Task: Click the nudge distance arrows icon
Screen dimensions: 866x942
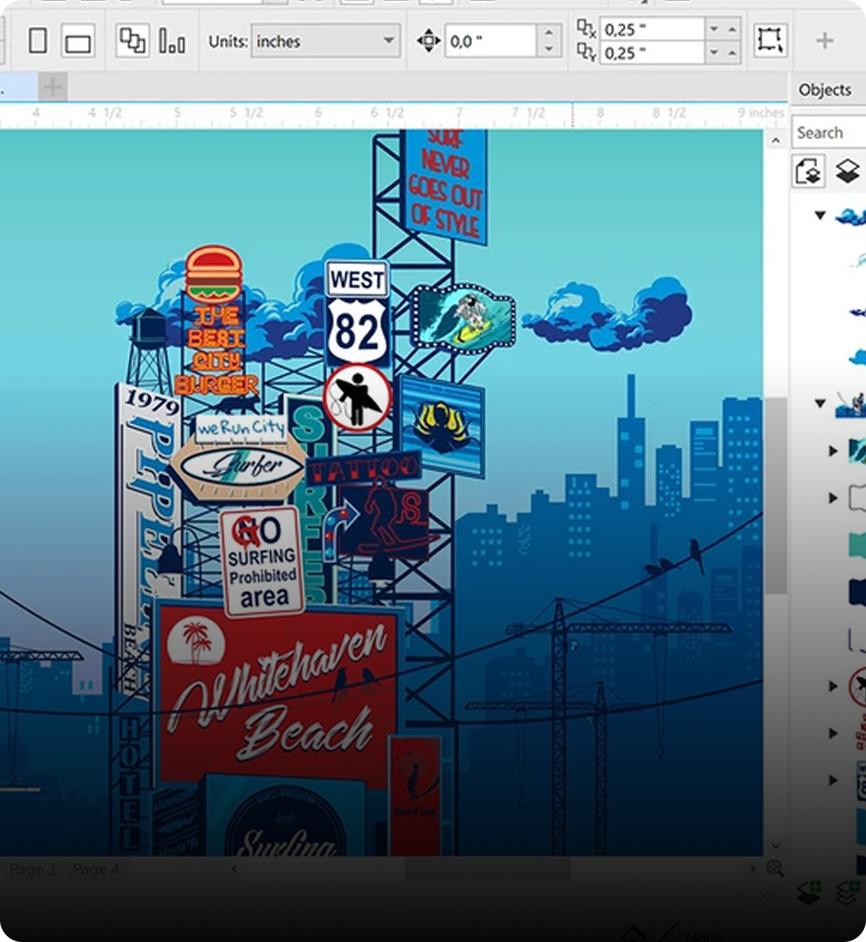Action: click(427, 41)
